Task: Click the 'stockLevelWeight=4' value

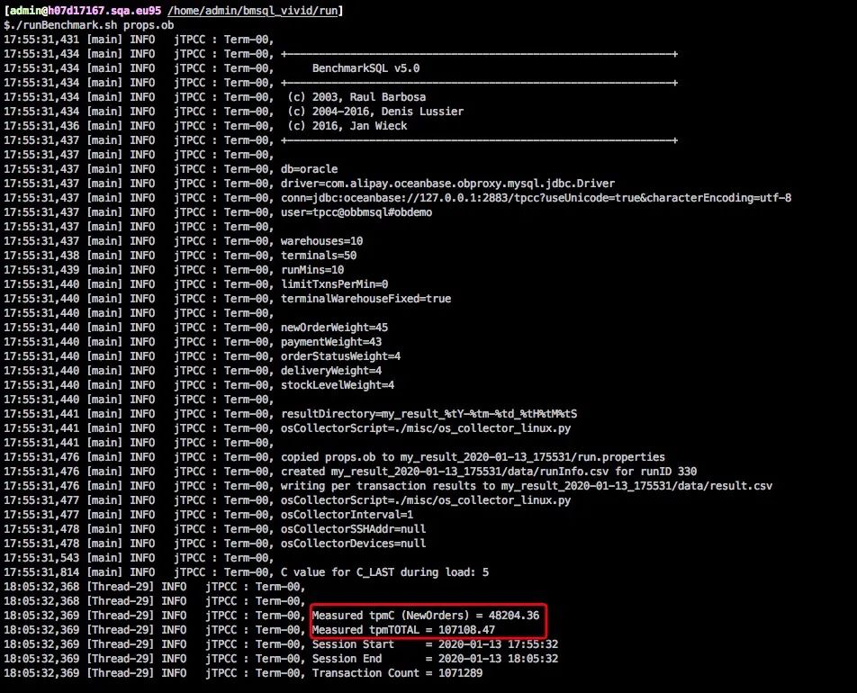Action: coord(338,385)
